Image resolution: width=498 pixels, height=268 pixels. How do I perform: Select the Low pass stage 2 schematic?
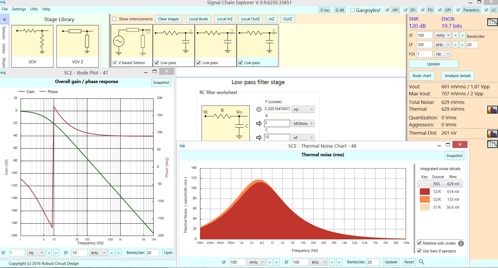tap(216, 41)
